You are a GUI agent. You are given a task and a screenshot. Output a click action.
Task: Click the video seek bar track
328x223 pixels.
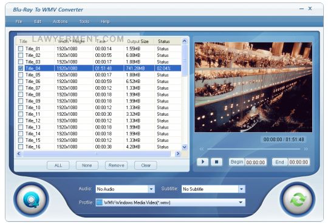point(253,149)
